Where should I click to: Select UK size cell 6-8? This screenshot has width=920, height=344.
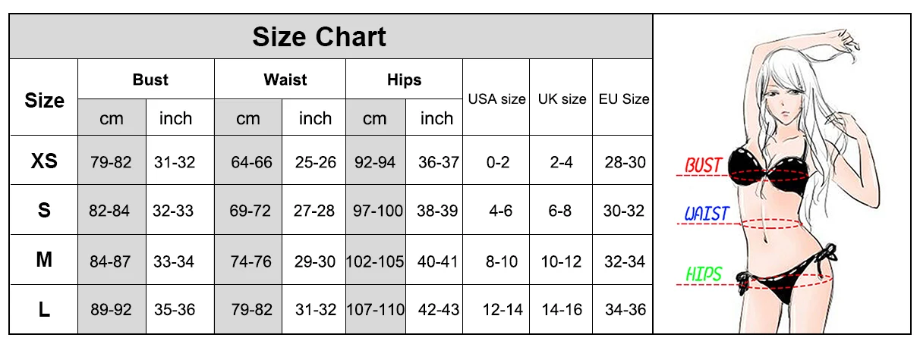click(560, 211)
